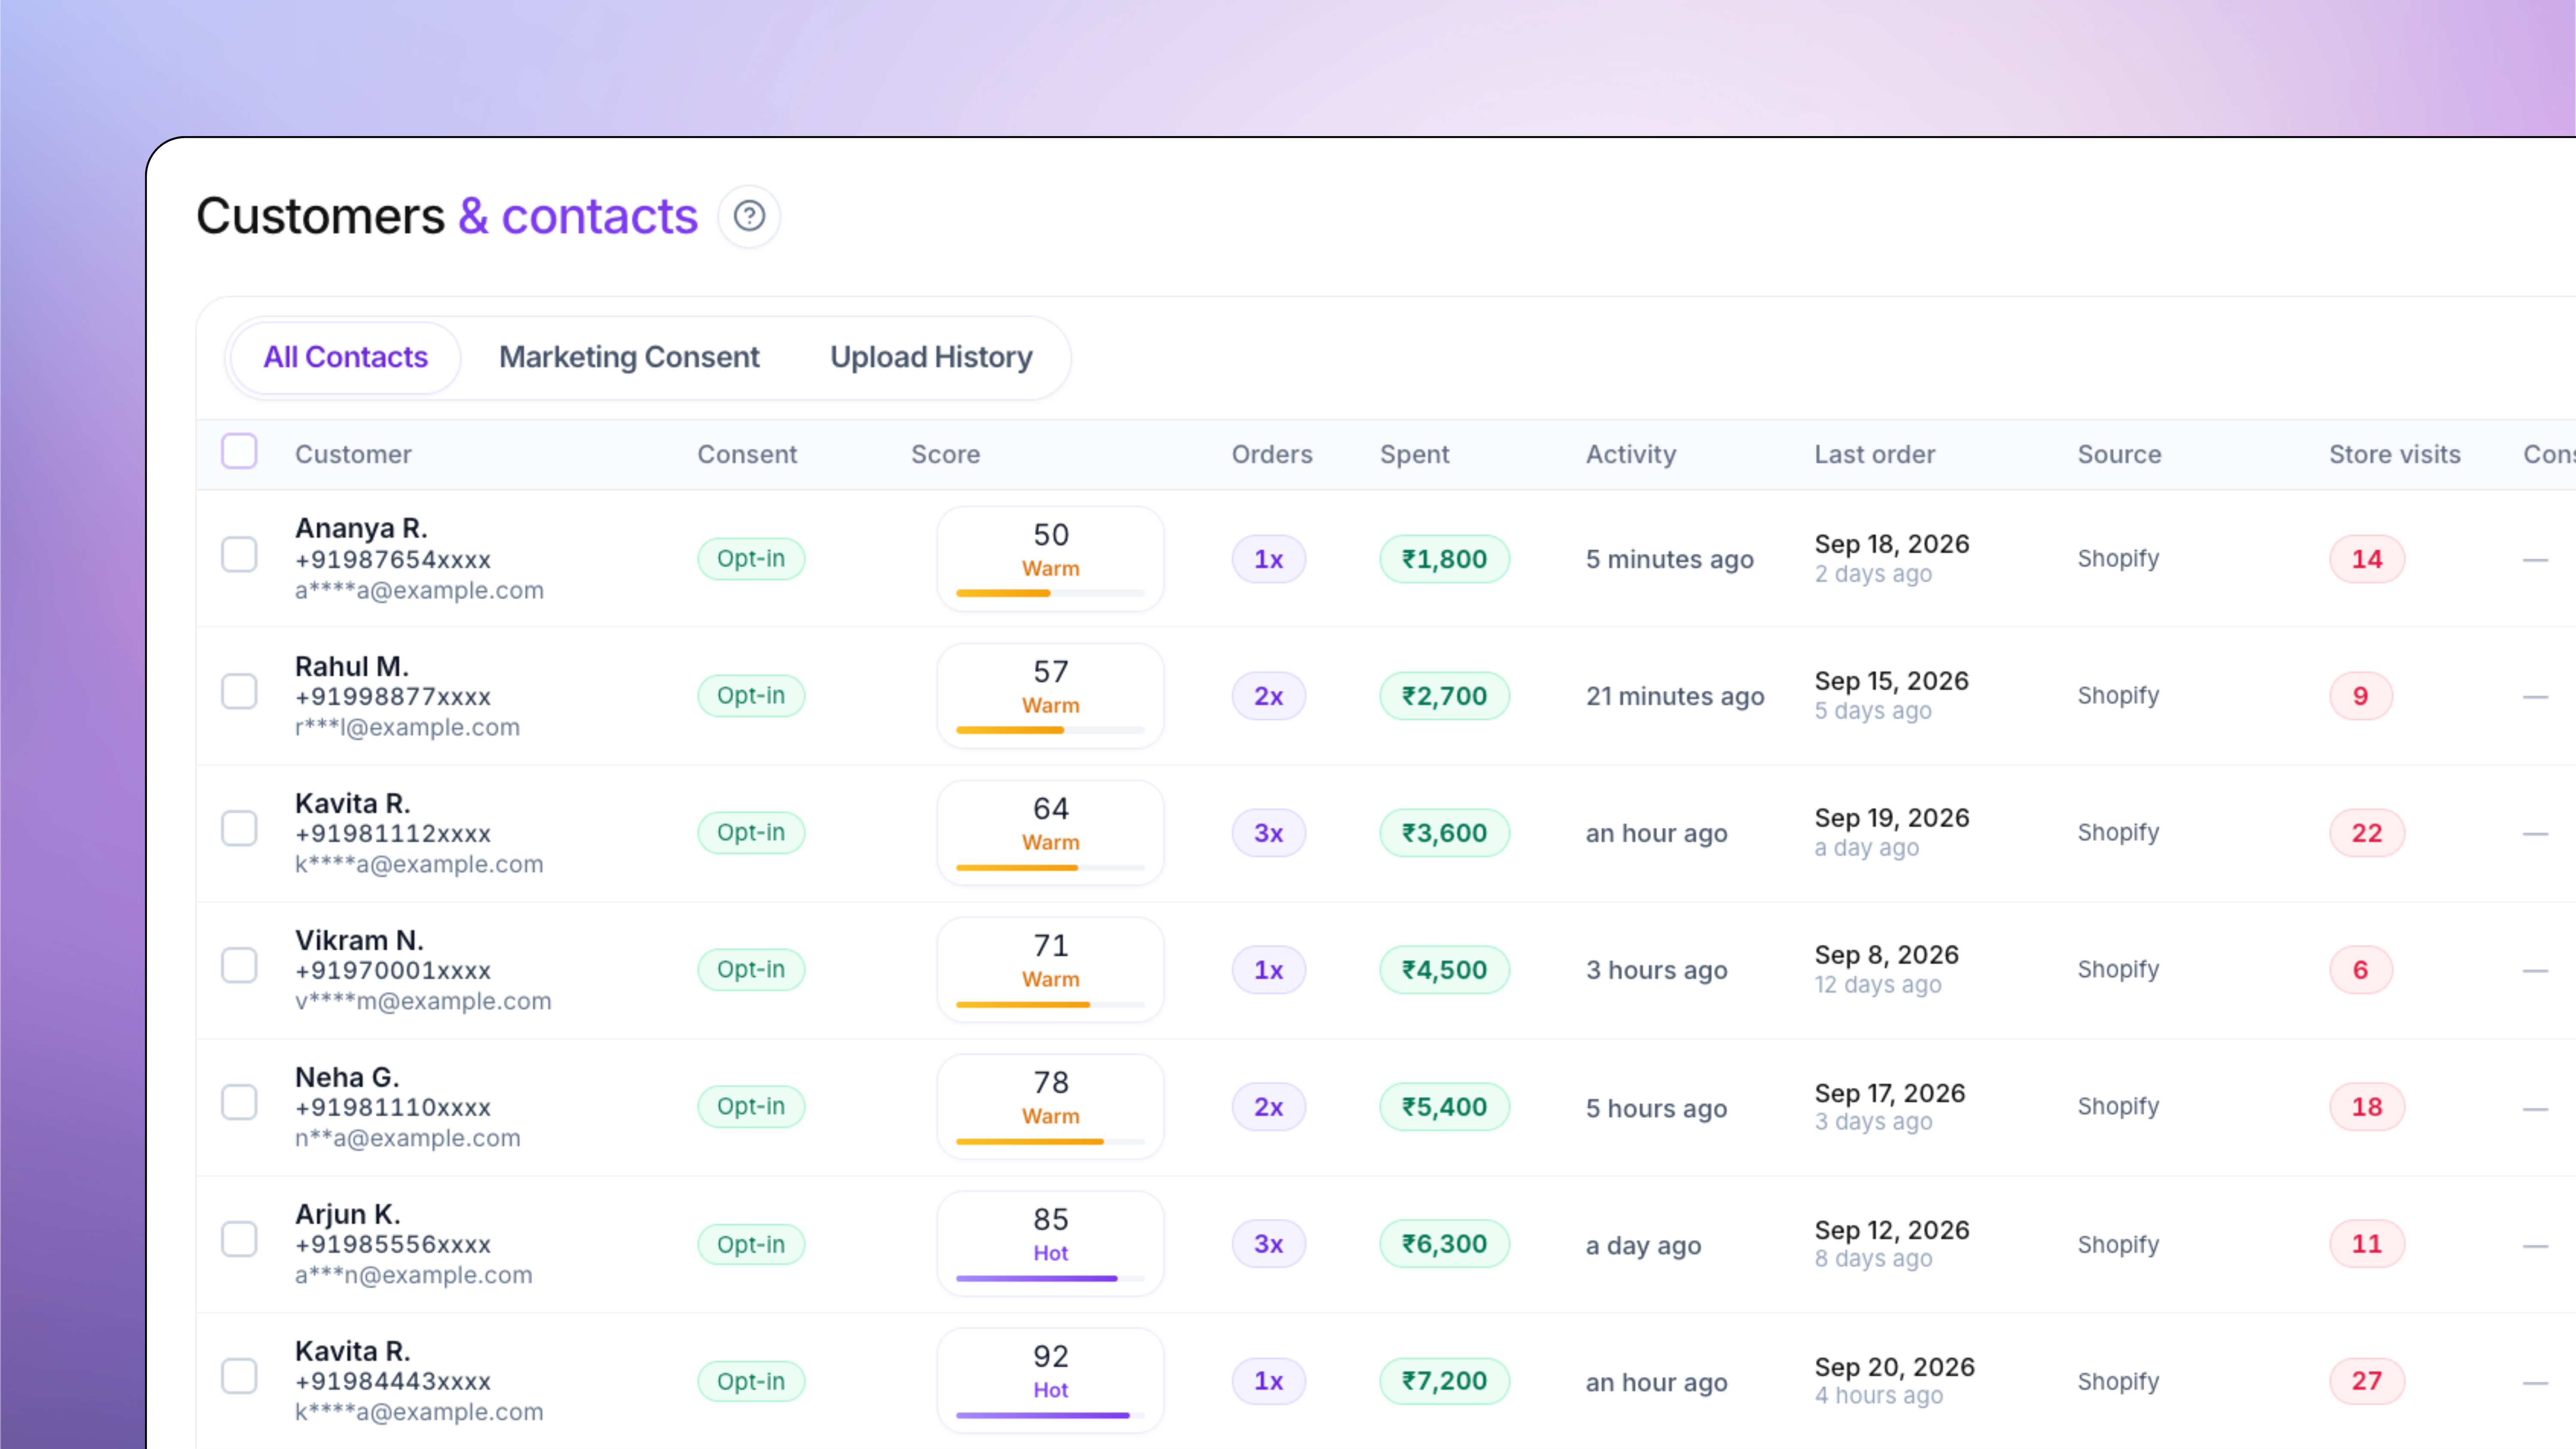Check the box for +91984443xxxx row

239,1377
